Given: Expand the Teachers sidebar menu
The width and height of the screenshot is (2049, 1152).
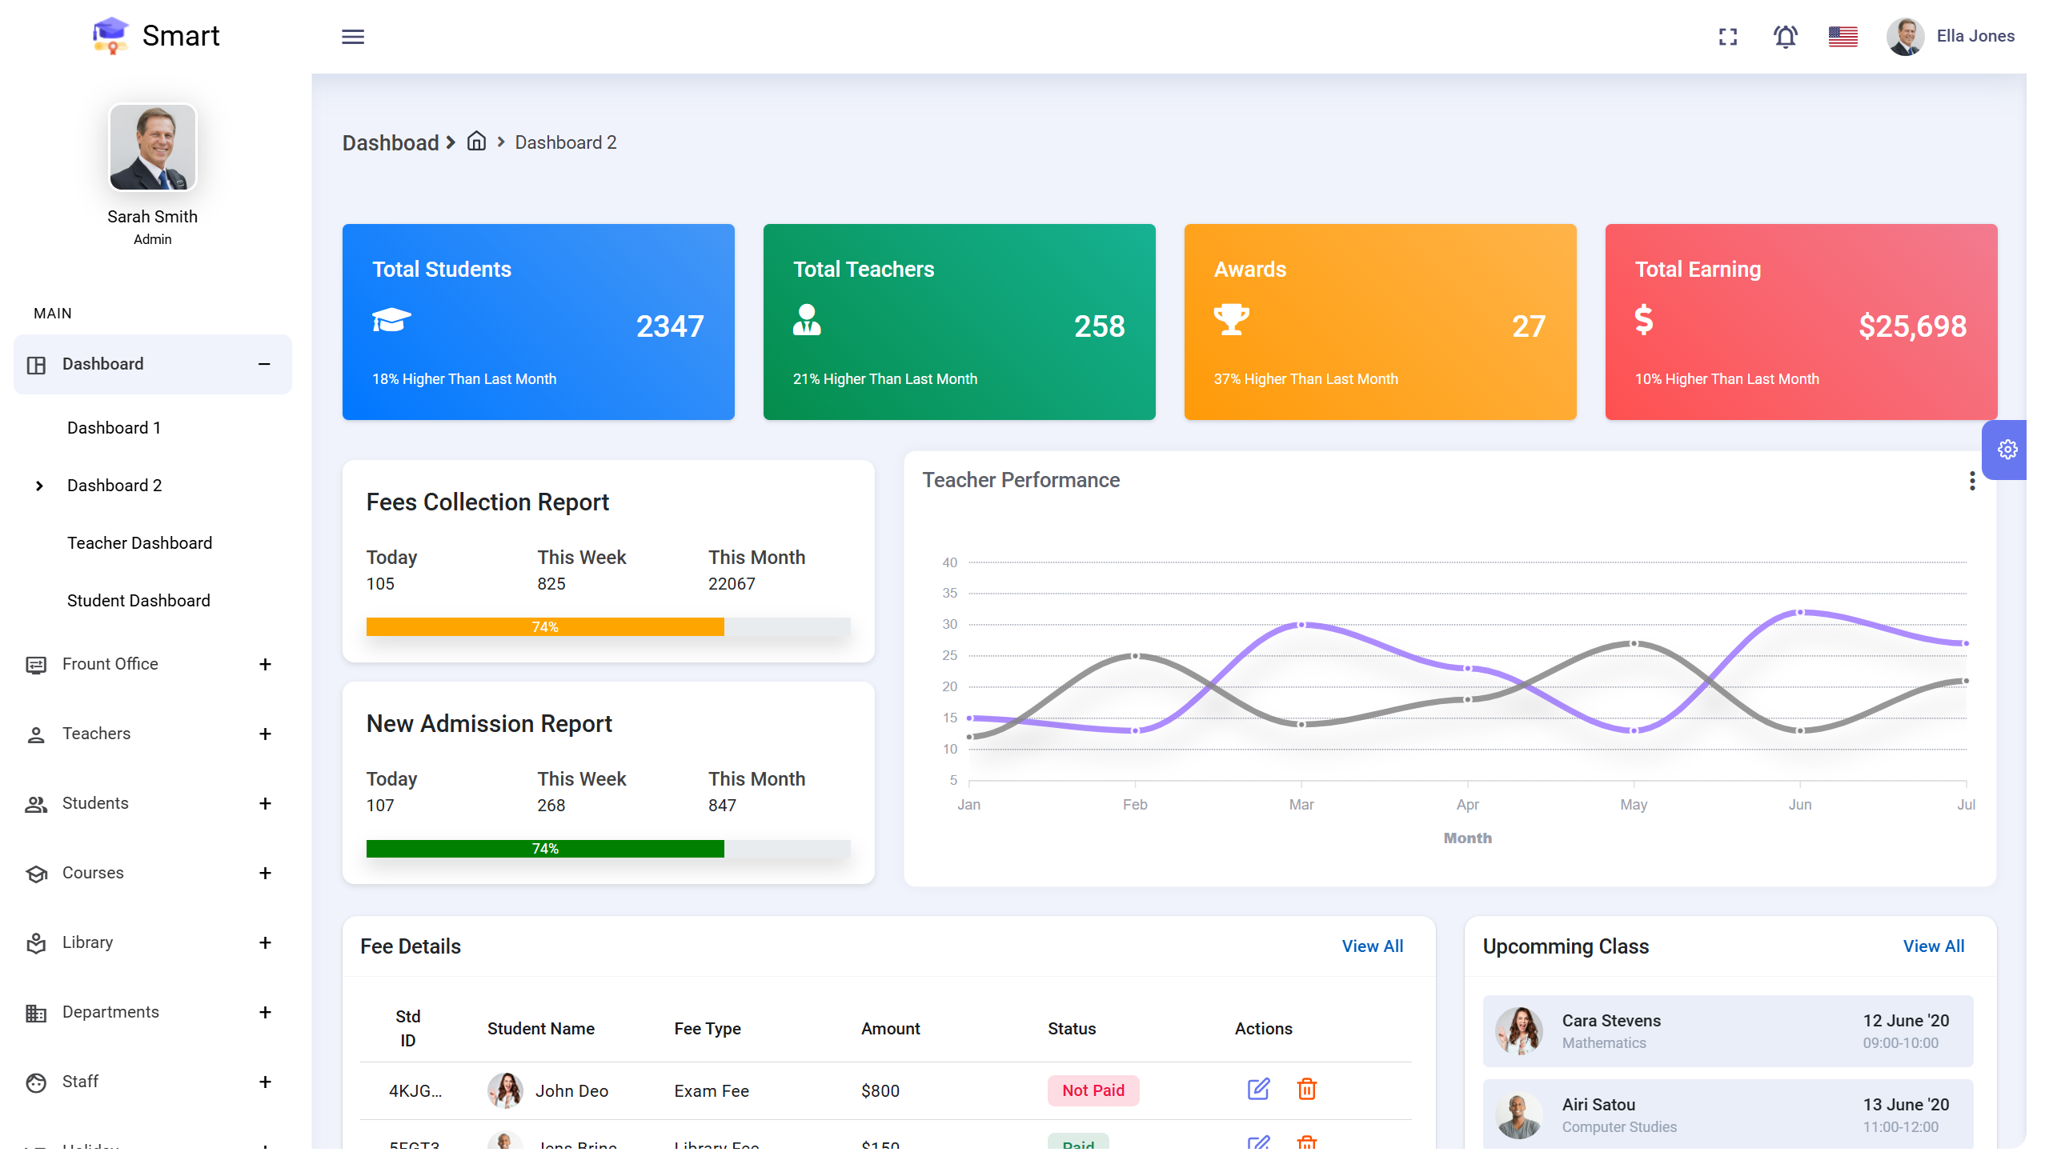Looking at the screenshot, I should [265, 733].
